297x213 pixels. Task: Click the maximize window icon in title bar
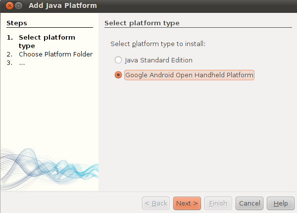[19, 5]
